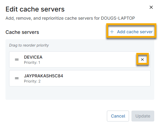Close the Edit cache servers dialog
Screen dimensions: 160x126
click(151, 7)
